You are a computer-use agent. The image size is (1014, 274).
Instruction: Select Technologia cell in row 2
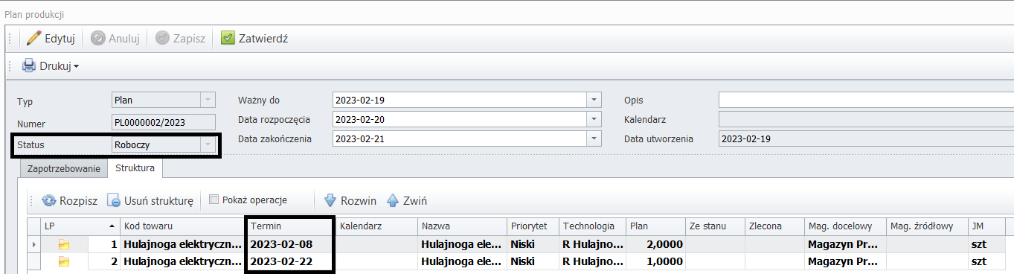tap(591, 261)
